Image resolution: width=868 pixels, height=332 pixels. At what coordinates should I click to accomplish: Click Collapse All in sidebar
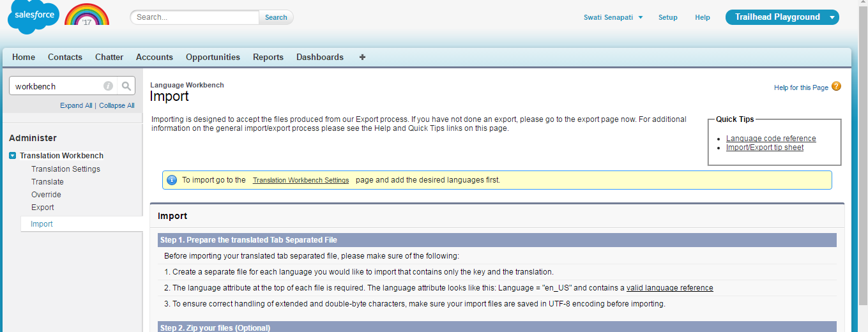pyautogui.click(x=116, y=105)
